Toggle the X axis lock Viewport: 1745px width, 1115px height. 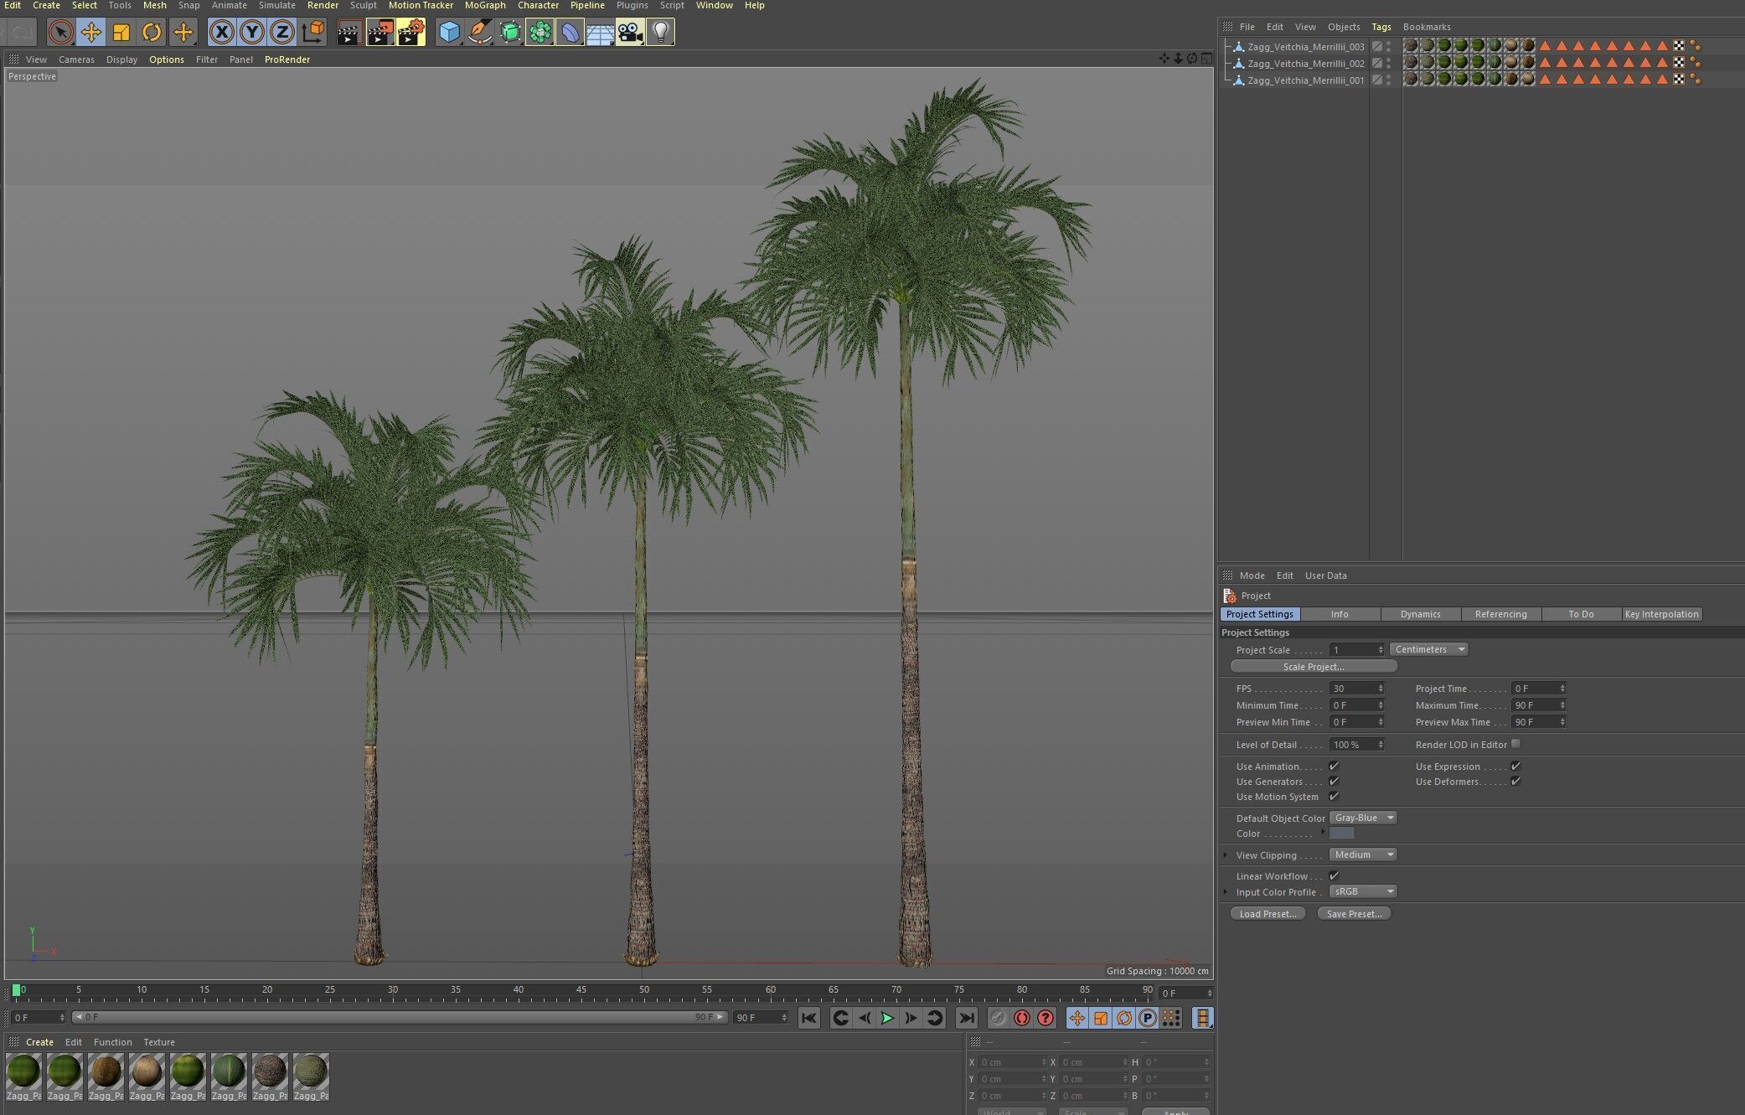pos(221,33)
